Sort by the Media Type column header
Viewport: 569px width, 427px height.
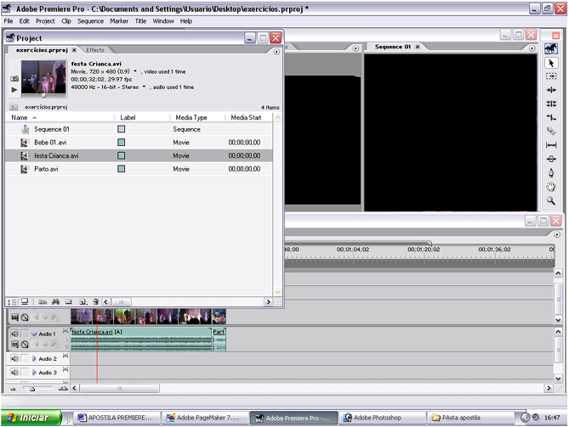[x=191, y=117]
